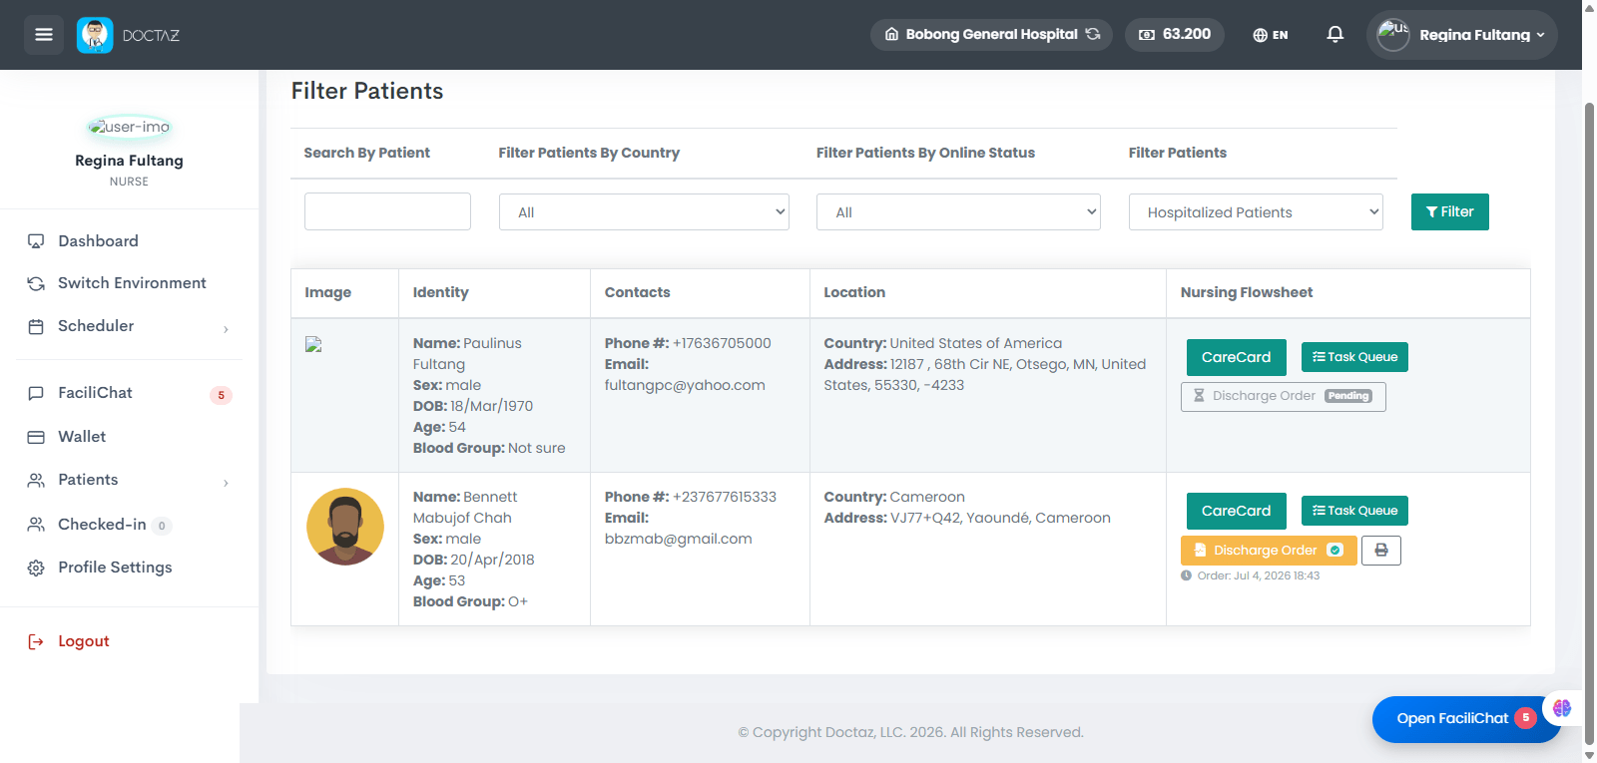Open Hospitalized Patients dropdown
Viewport: 1597px width, 763px height.
tap(1256, 211)
